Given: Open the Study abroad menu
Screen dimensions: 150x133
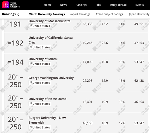Looking at the screenshot, I should (118, 5).
